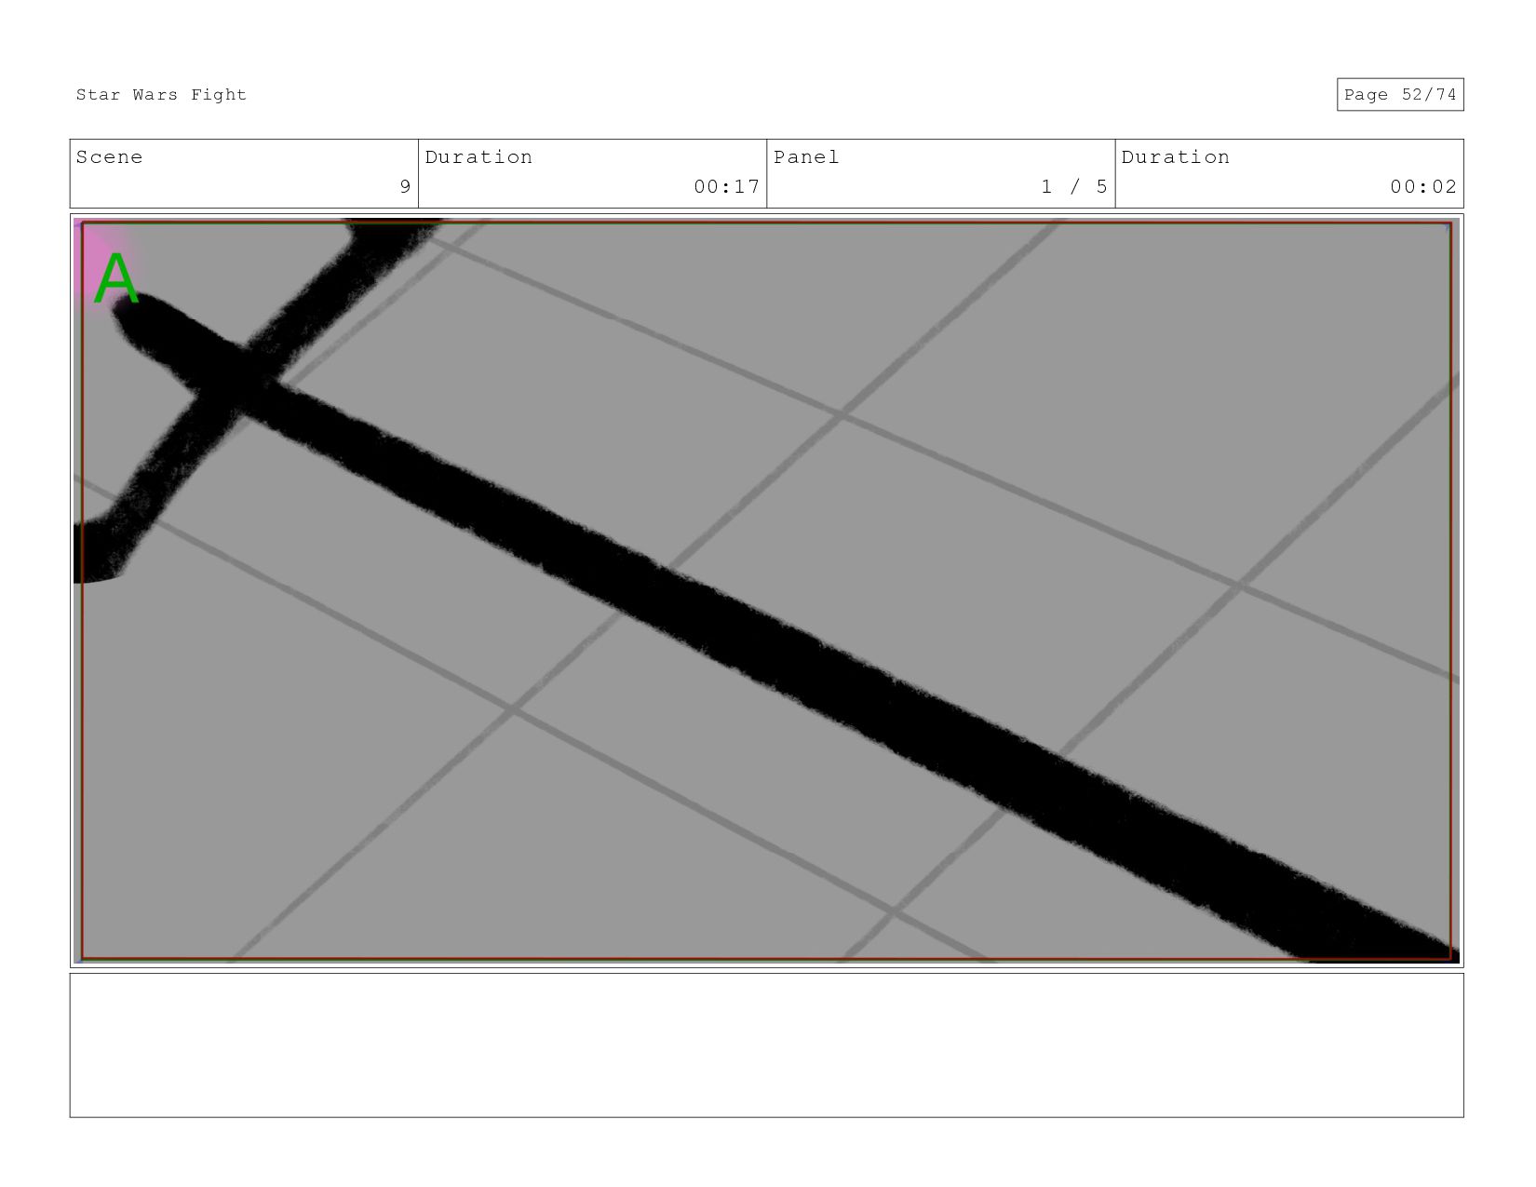Click the panel duration value '00:02'
Screen dimensions: 1536x1187
click(x=1423, y=186)
